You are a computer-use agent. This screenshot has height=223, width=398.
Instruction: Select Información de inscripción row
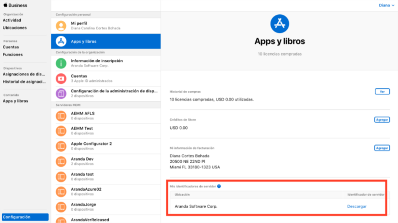click(x=106, y=63)
